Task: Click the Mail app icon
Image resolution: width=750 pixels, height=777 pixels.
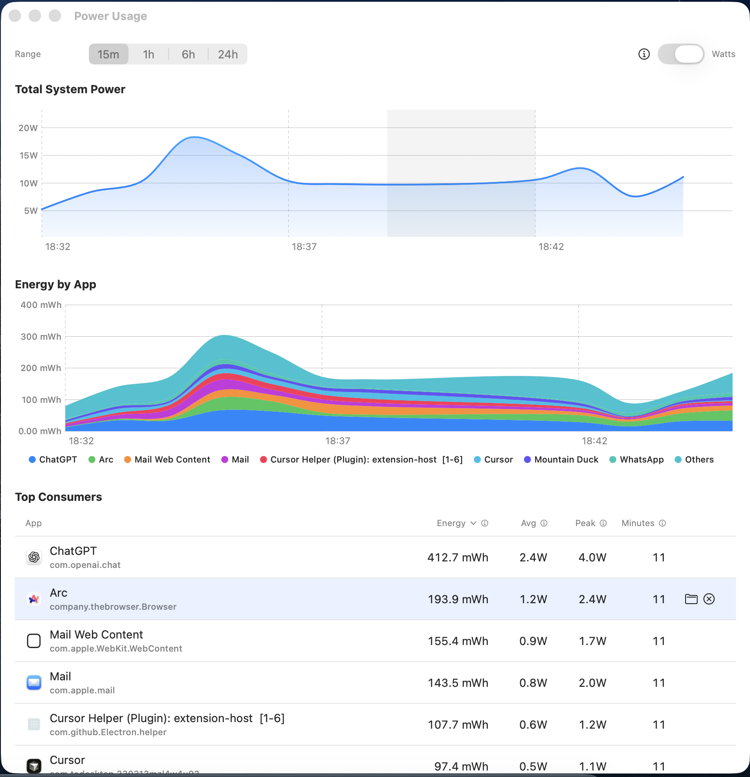Action: point(34,682)
